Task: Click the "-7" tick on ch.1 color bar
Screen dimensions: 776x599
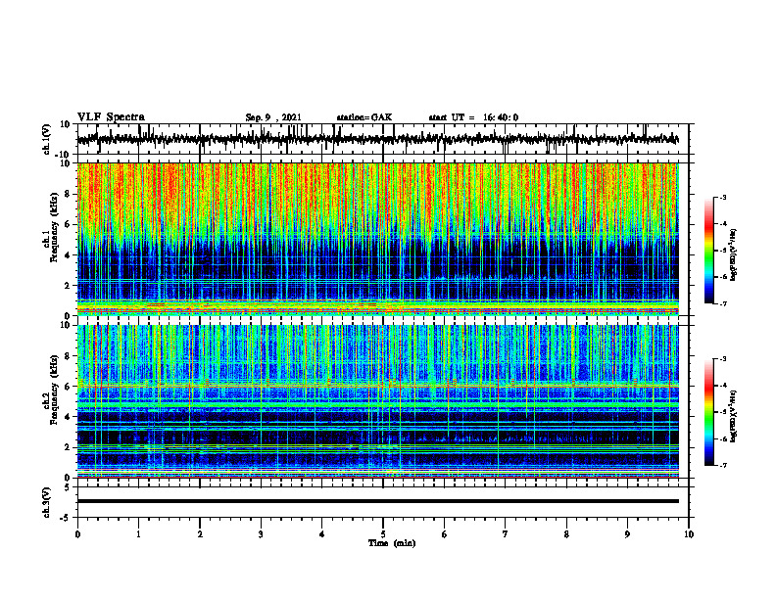Action: pyautogui.click(x=722, y=303)
